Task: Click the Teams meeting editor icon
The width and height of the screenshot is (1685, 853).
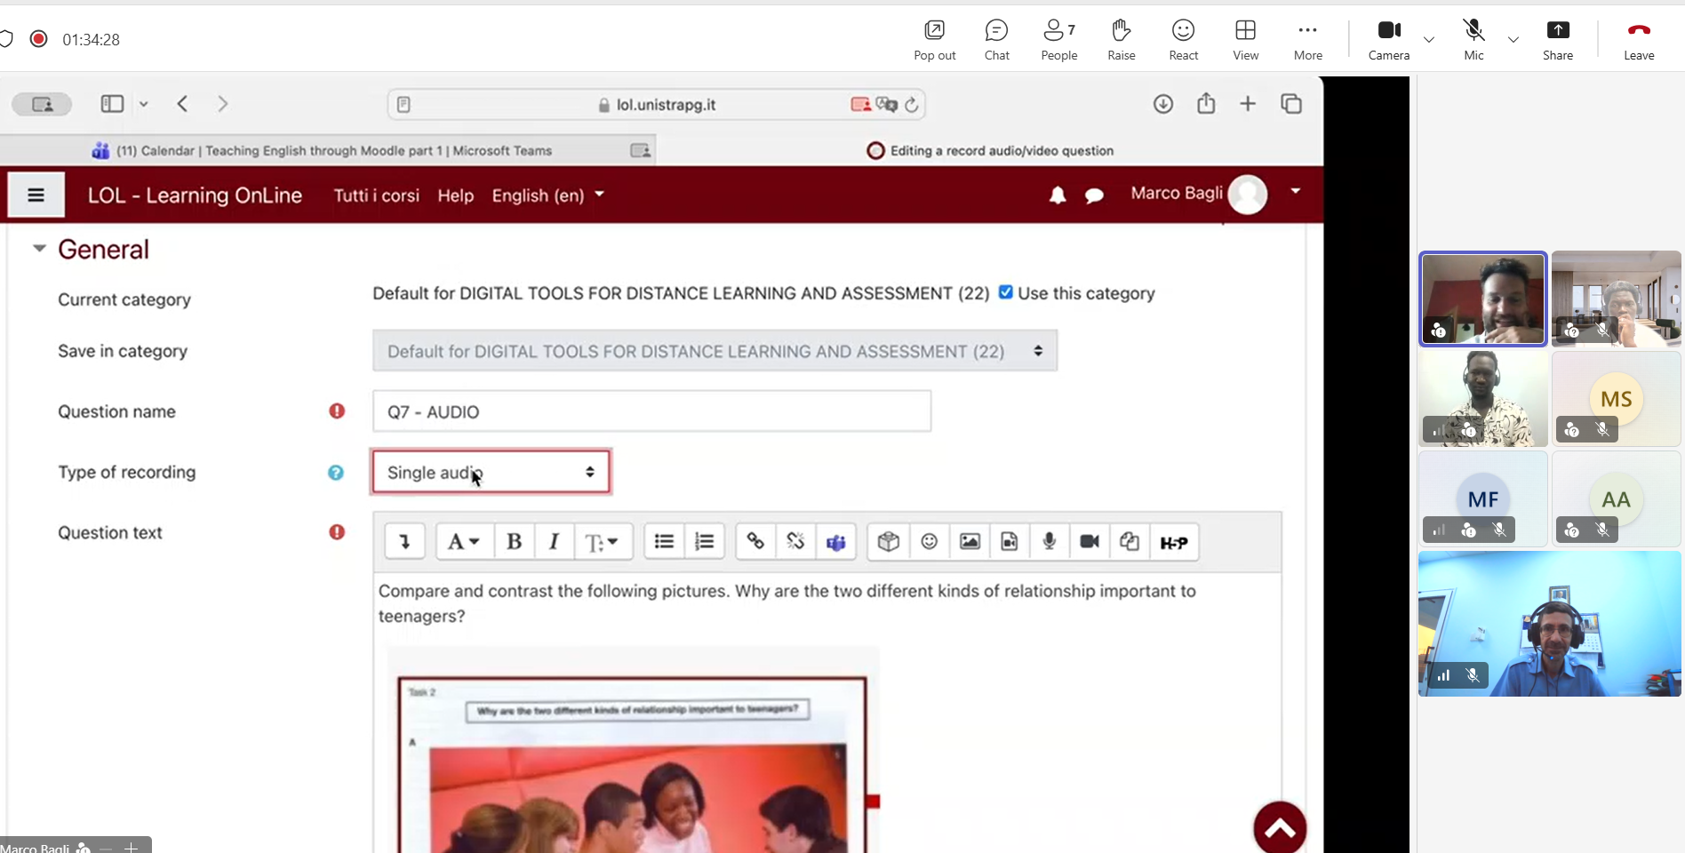Action: coord(835,542)
